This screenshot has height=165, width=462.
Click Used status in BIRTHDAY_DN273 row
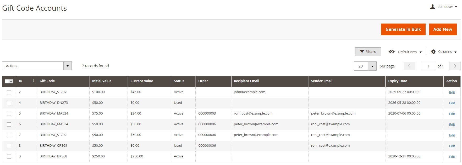[178, 103]
